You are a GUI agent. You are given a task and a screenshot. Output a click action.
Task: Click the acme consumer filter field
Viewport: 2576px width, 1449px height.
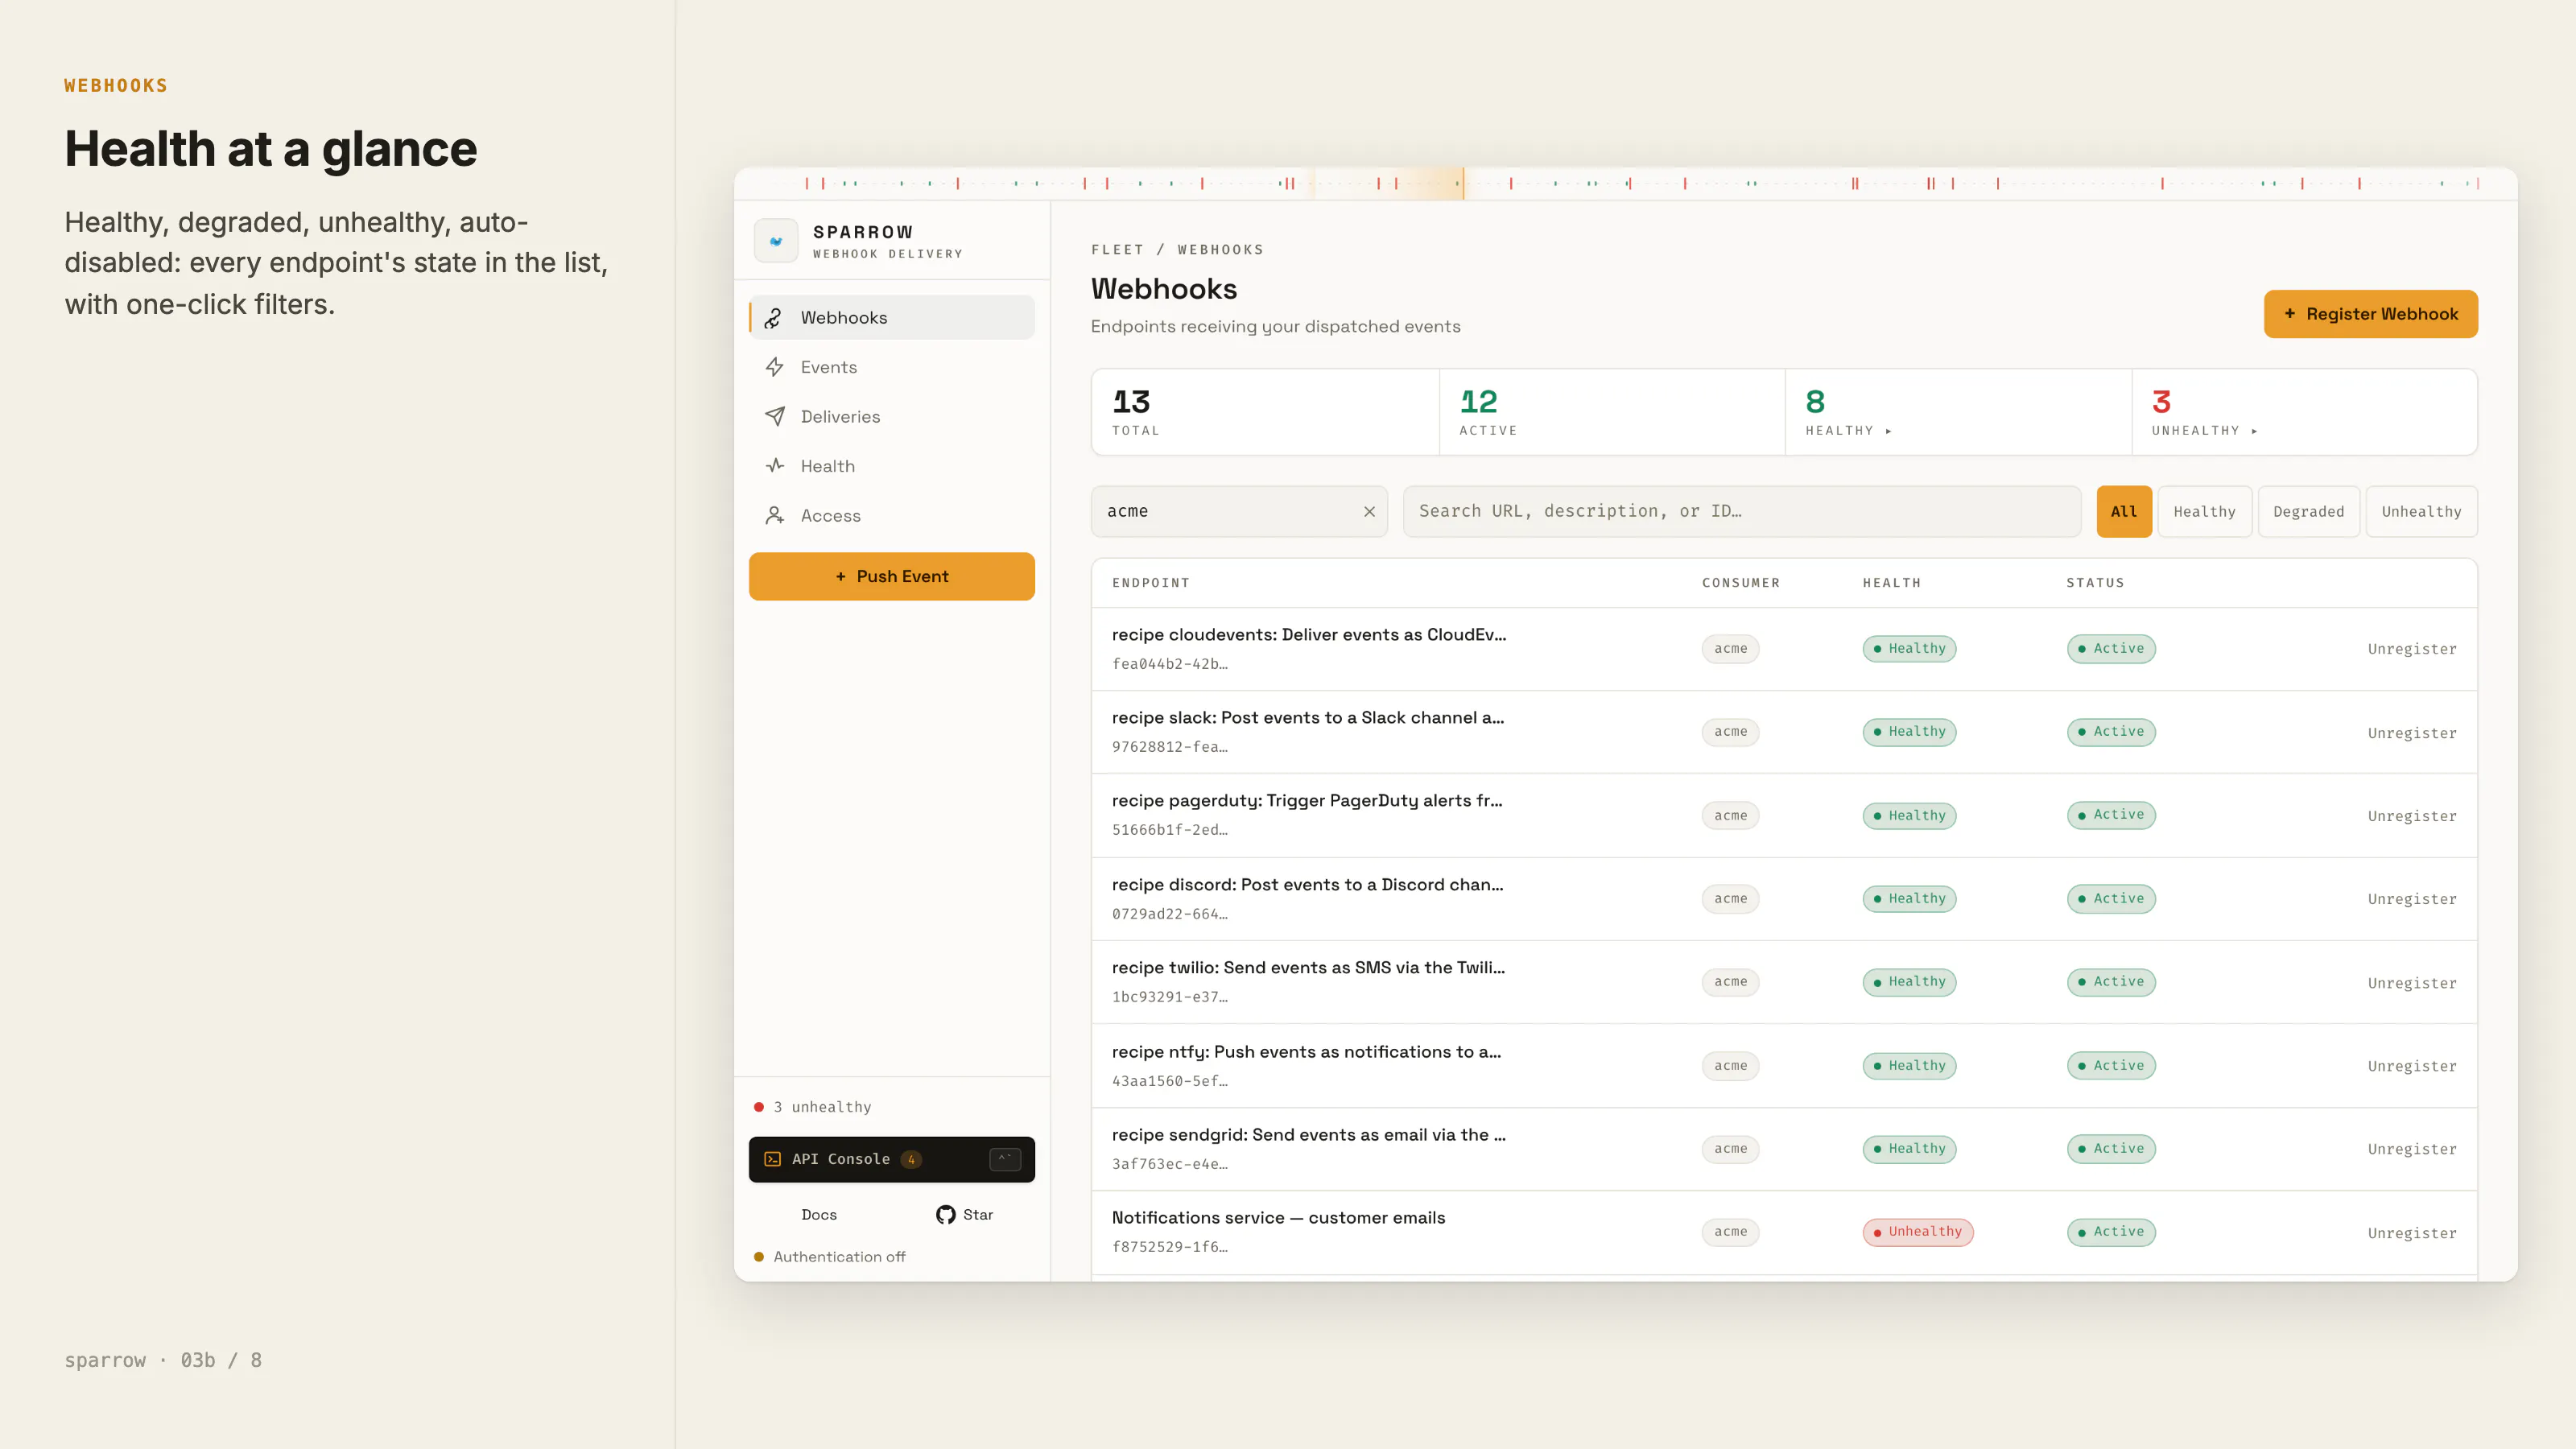(1239, 512)
